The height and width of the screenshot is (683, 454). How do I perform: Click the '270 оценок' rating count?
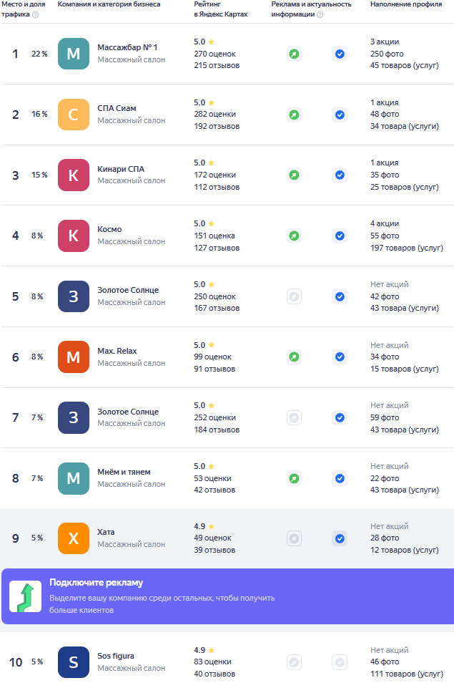pos(214,54)
